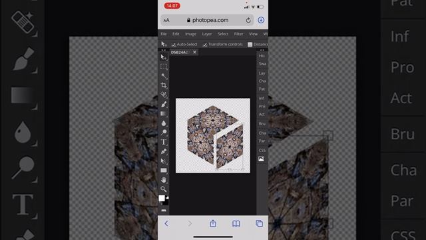Pick the white foreground color swatch
Image resolution: width=426 pixels, height=240 pixels.
(x=162, y=199)
